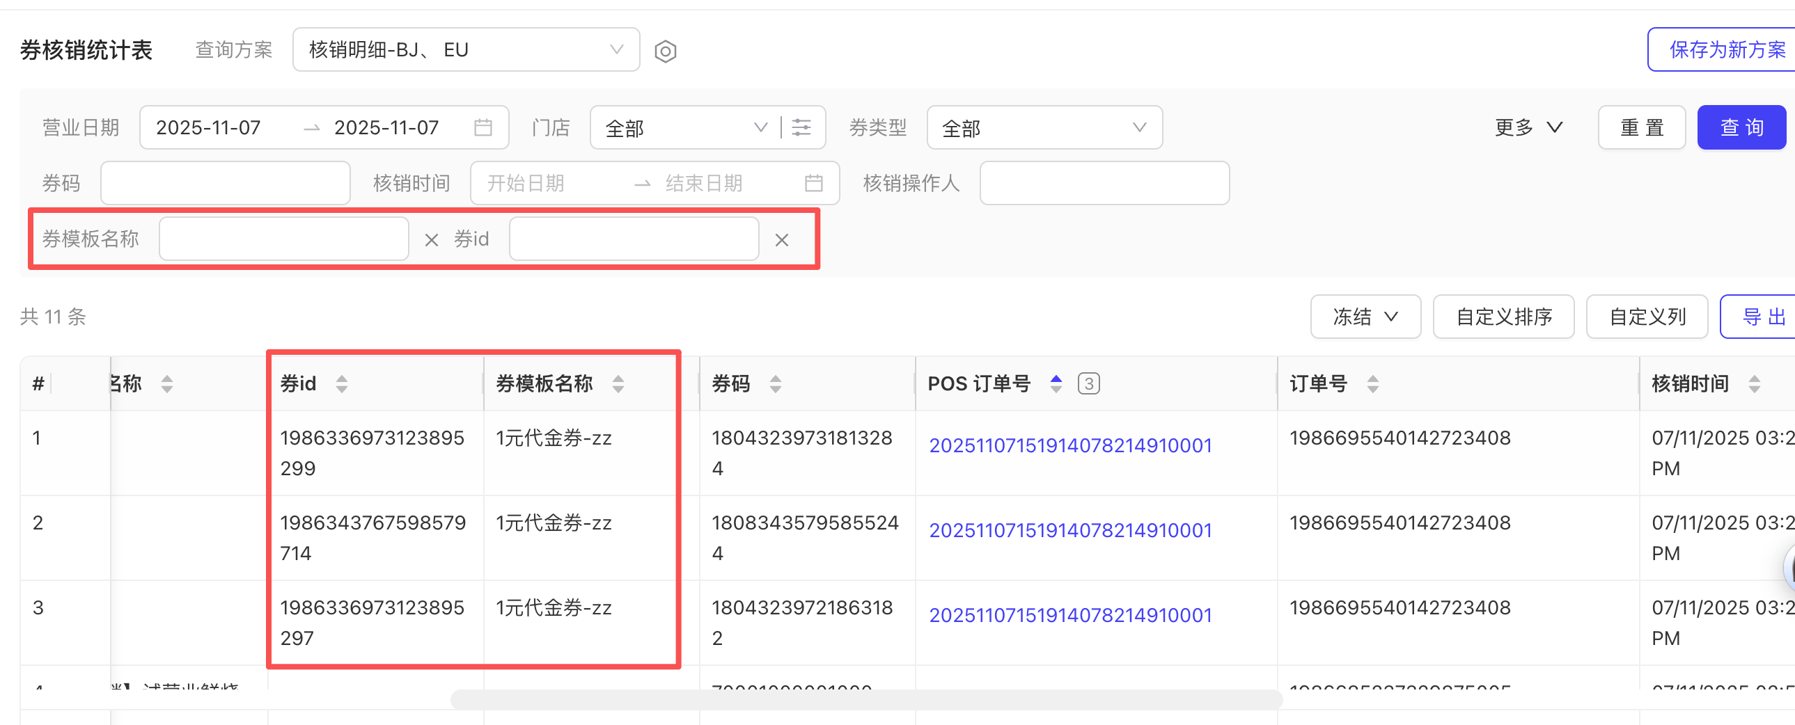Screen dimensions: 1795x725
Task: Click the hexagon settings icon beside query scheme
Action: [665, 51]
